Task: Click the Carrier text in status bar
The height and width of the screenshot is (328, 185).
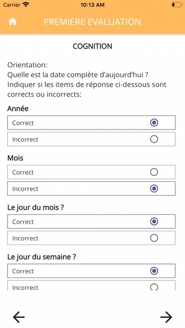Action: [x=12, y=5]
